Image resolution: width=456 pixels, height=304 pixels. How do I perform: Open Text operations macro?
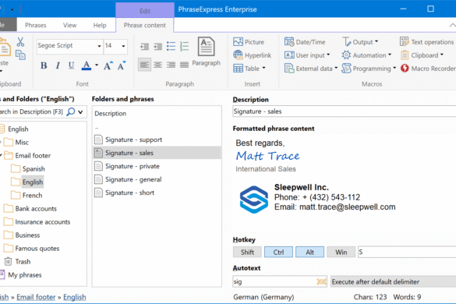[427, 42]
